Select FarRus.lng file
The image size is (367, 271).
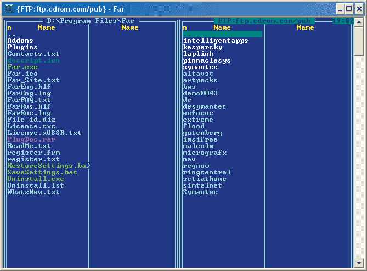click(x=29, y=113)
